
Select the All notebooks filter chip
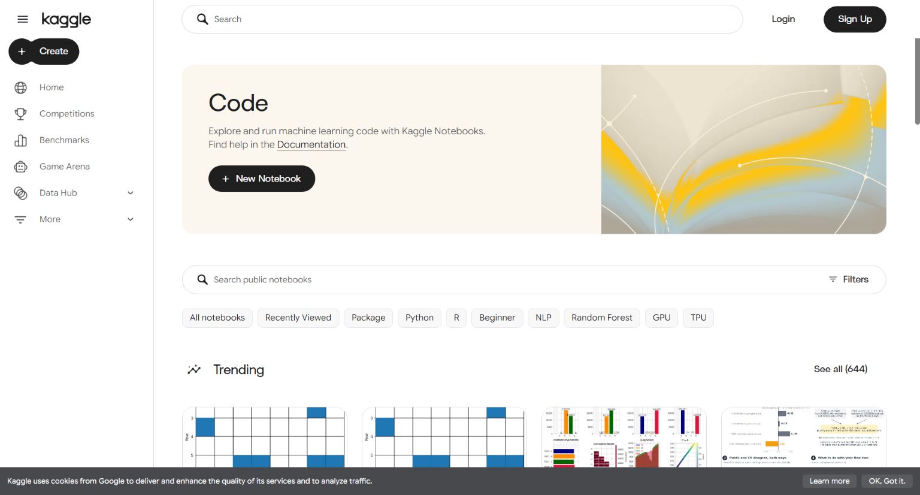click(x=217, y=318)
